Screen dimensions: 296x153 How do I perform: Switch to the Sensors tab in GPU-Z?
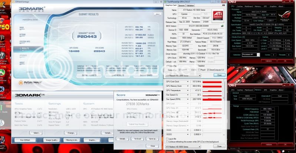(x=181, y=6)
